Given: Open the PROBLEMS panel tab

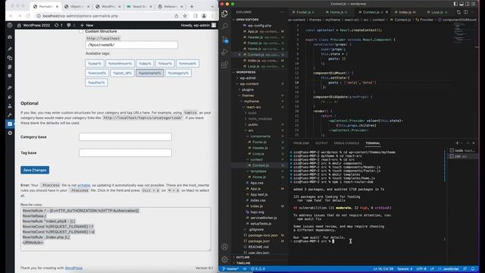Looking at the screenshot, I should click(x=301, y=143).
